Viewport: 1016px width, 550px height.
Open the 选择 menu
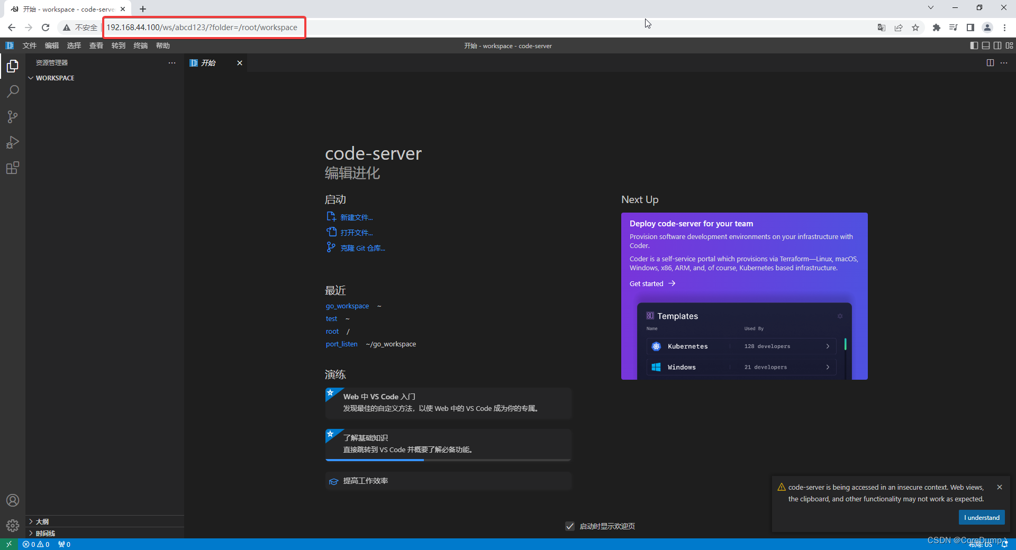click(74, 45)
